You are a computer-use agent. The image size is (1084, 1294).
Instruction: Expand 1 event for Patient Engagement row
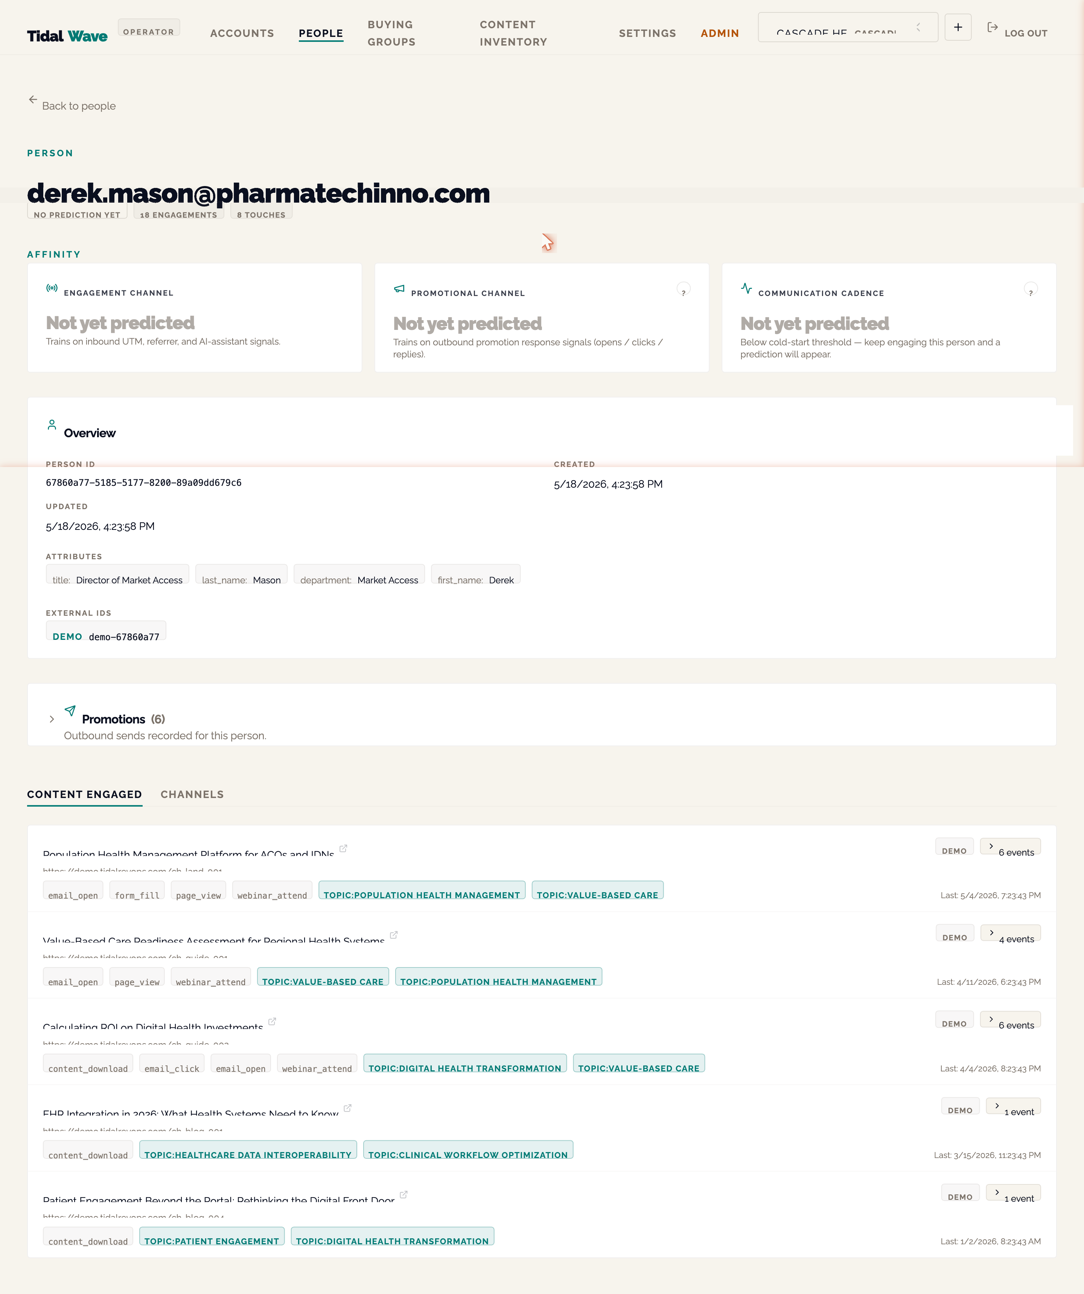click(1013, 1193)
